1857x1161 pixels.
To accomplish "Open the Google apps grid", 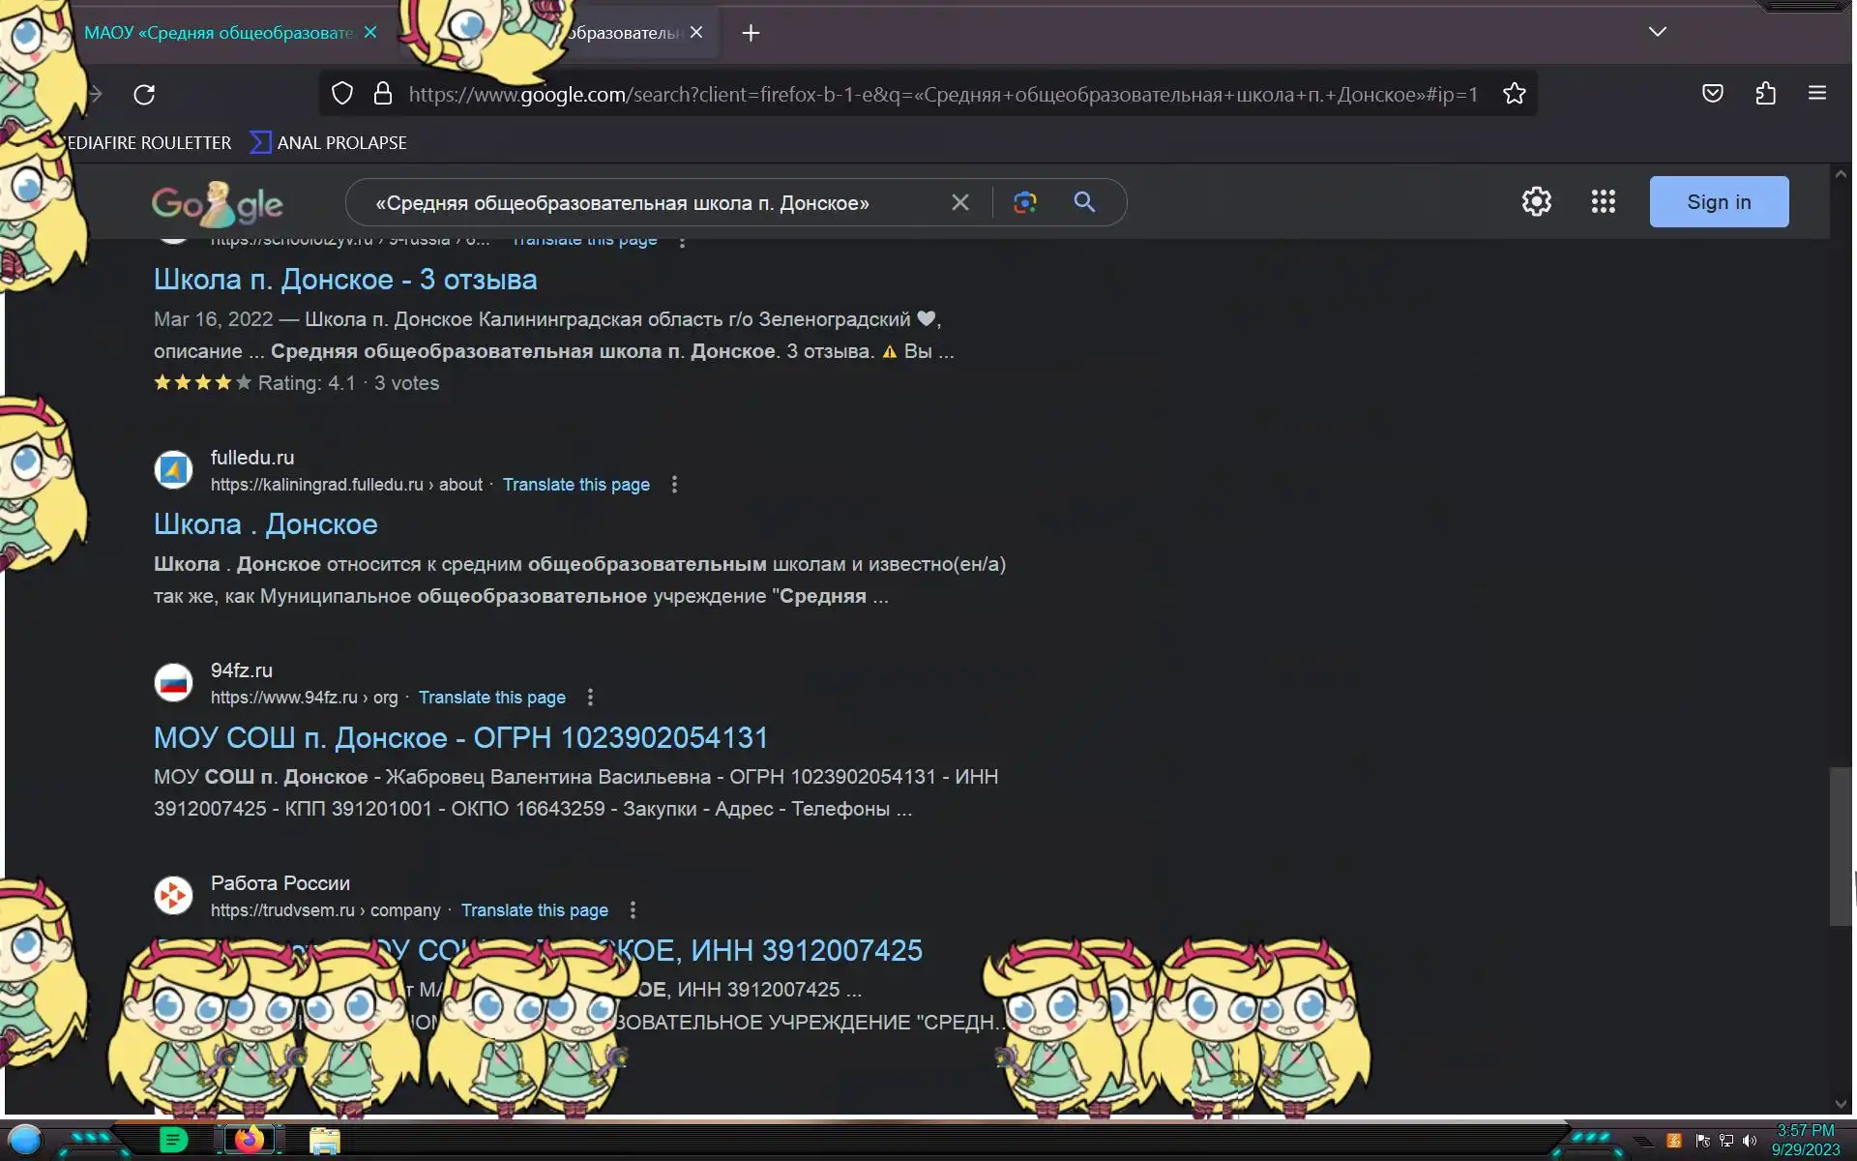I will [x=1603, y=201].
